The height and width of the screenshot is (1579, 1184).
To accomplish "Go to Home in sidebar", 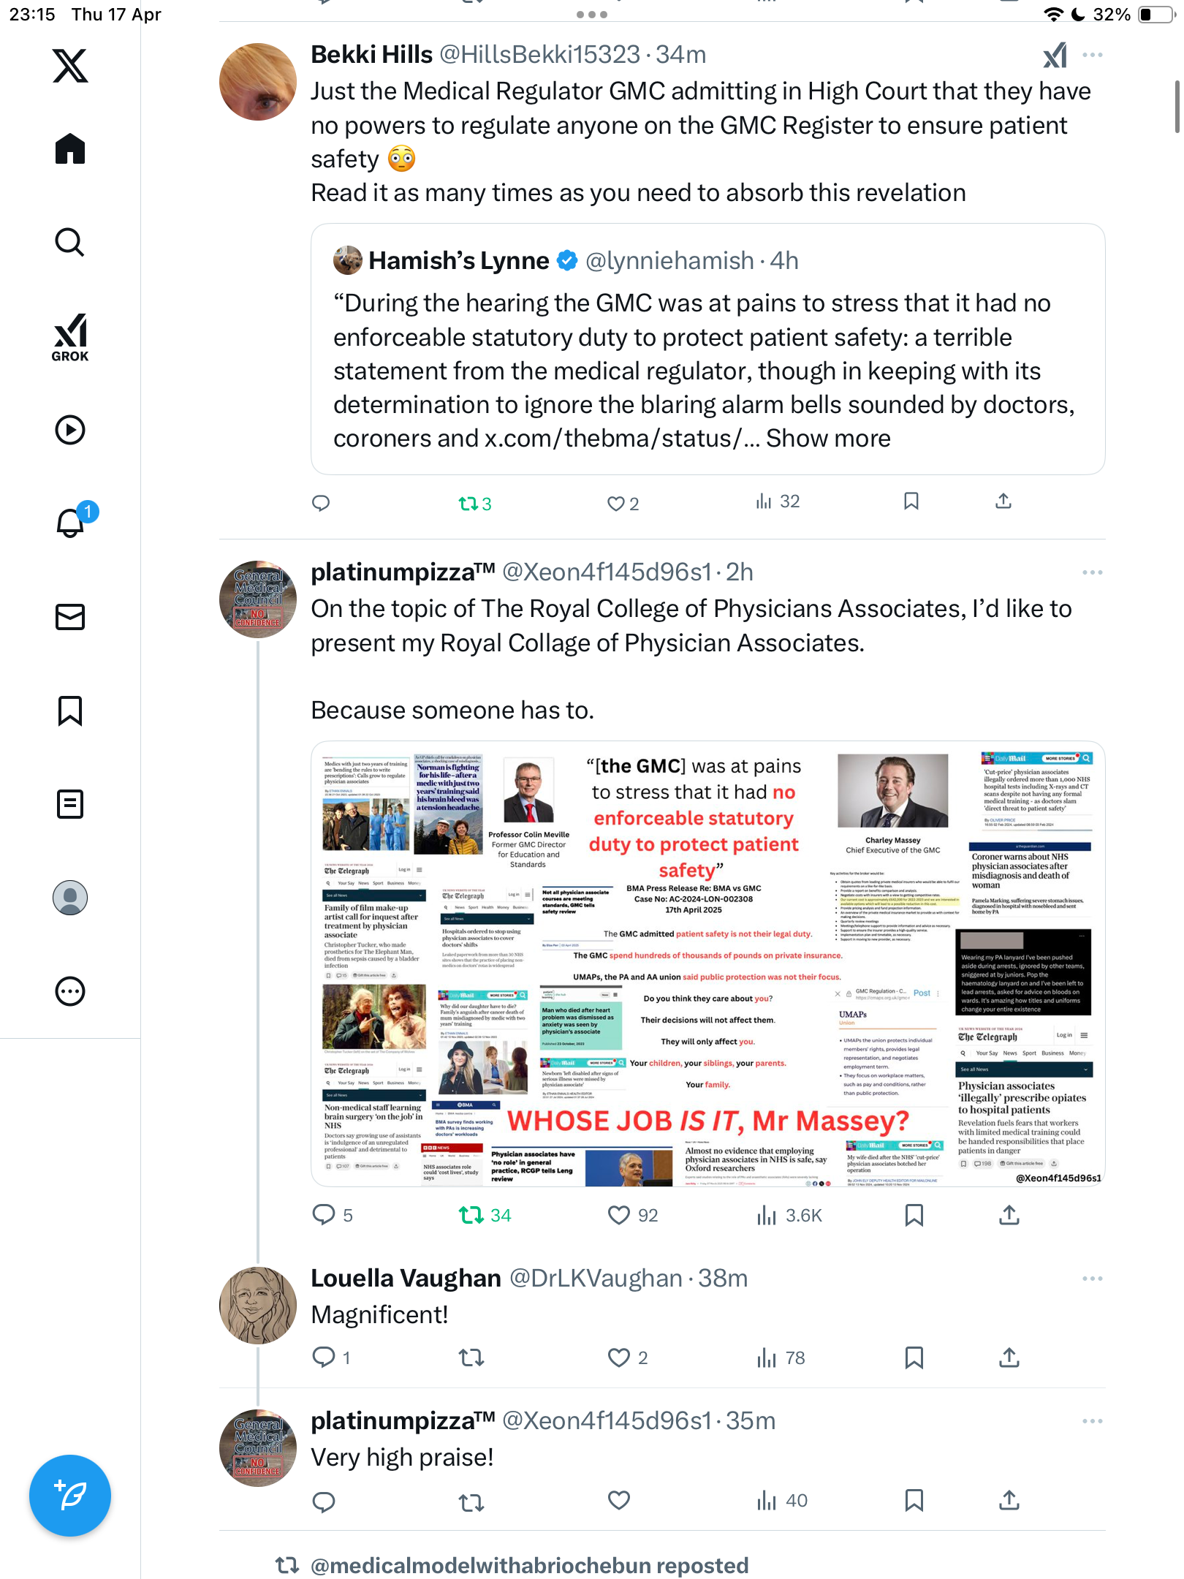I will pos(70,148).
